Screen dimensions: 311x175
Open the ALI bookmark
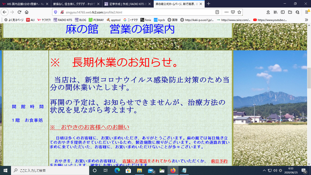click(x=30, y=20)
